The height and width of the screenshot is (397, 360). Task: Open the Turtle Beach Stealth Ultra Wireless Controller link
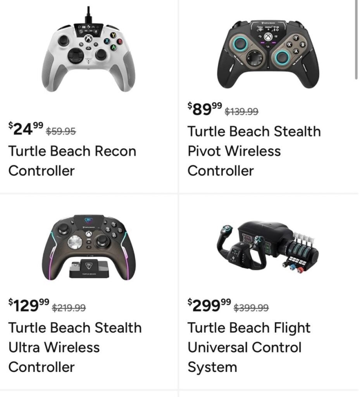click(x=75, y=347)
